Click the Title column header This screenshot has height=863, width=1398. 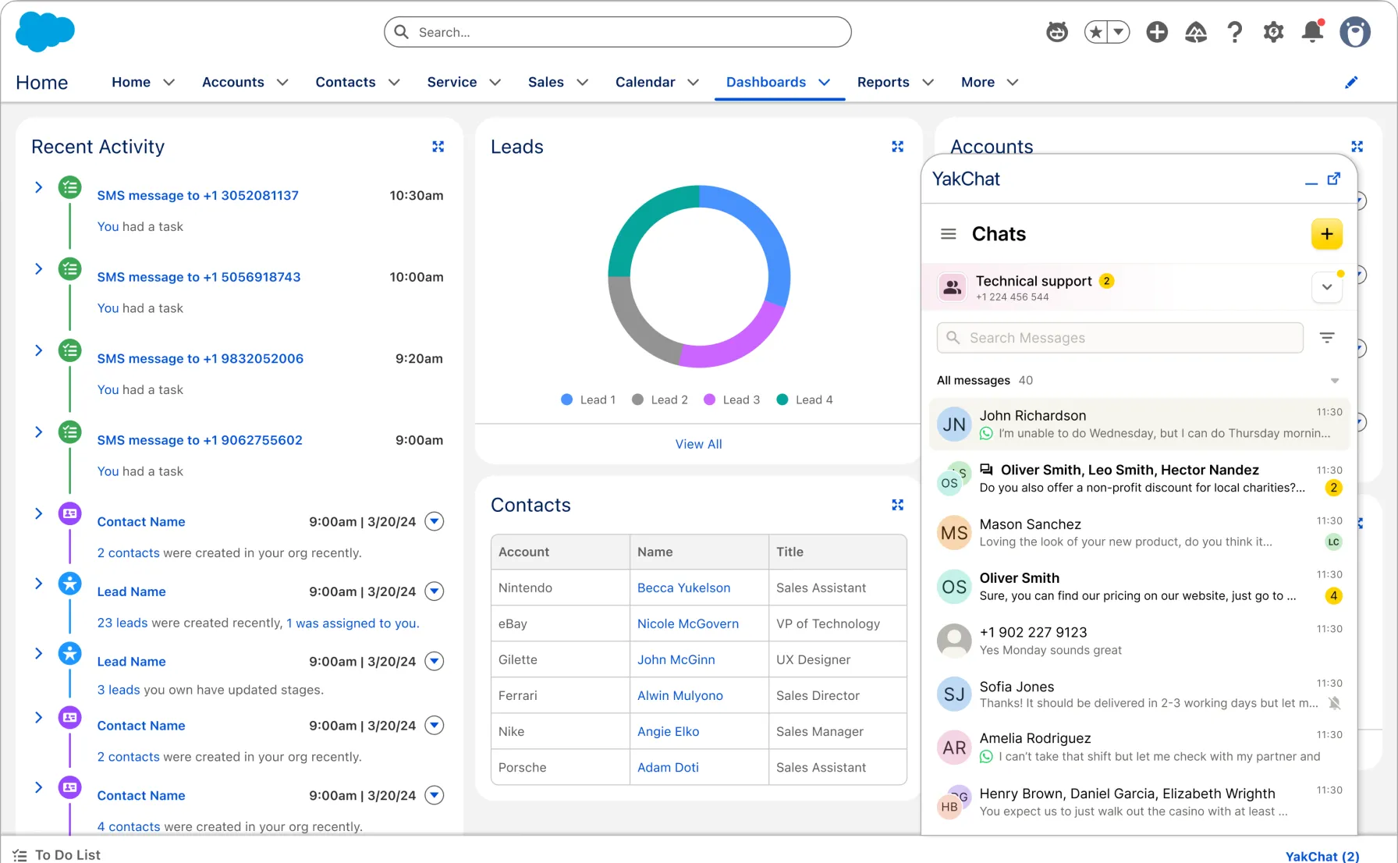click(837, 552)
